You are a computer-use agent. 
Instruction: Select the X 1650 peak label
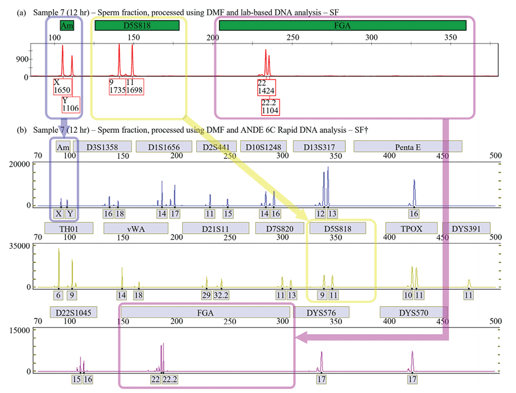tap(62, 86)
